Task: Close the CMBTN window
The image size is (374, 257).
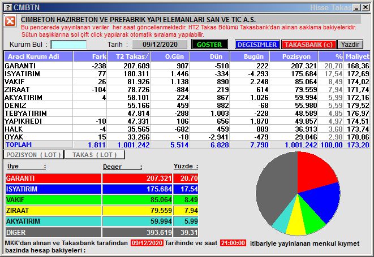Action: (366, 7)
